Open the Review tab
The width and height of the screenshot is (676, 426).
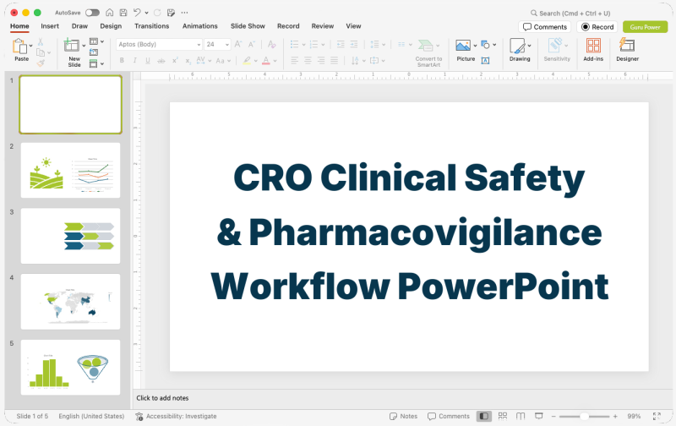(323, 26)
